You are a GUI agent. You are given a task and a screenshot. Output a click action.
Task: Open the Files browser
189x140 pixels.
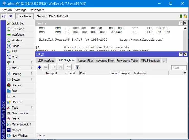point(20,91)
